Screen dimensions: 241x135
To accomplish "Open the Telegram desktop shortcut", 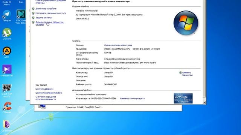I will coord(7,15).
